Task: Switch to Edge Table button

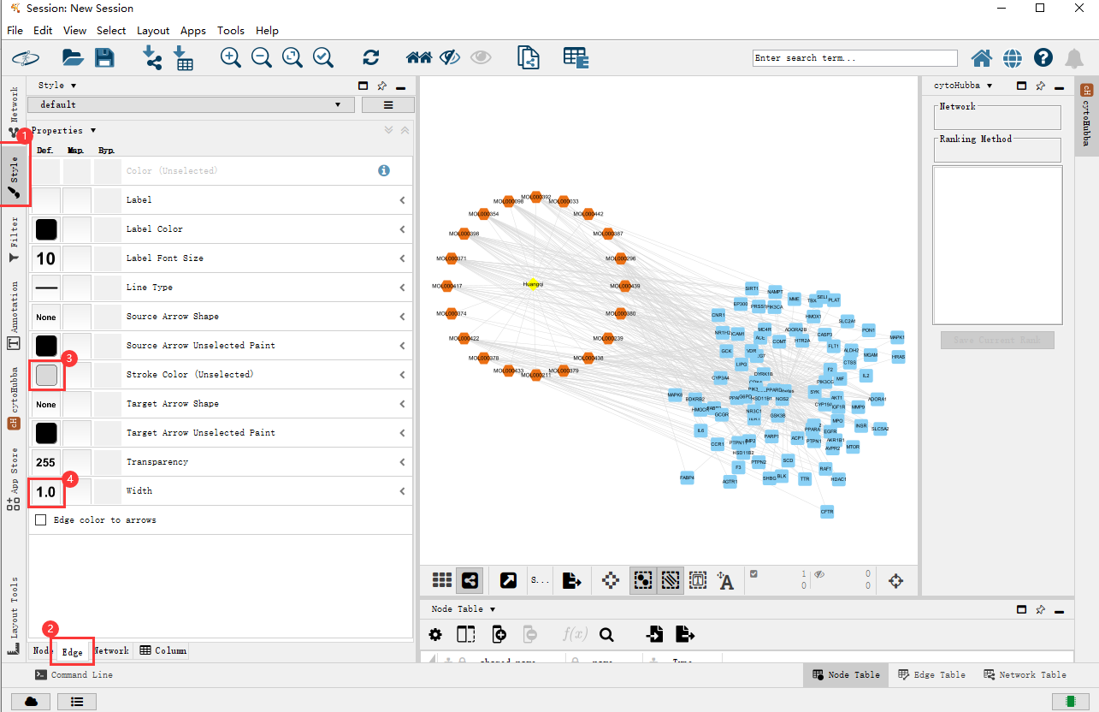Action: 931,674
